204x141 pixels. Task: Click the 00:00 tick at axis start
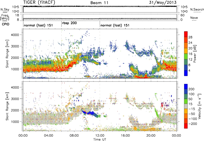[x=23, y=136]
